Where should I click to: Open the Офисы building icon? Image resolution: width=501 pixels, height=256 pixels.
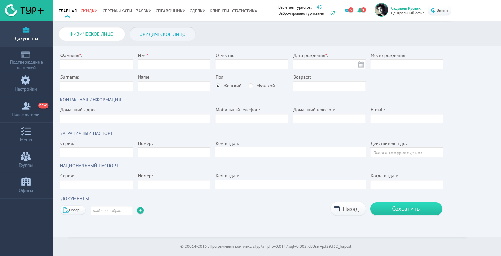click(26, 182)
